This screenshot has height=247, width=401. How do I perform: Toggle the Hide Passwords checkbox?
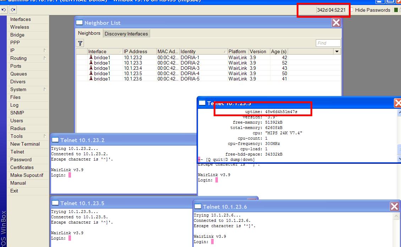tap(352, 10)
